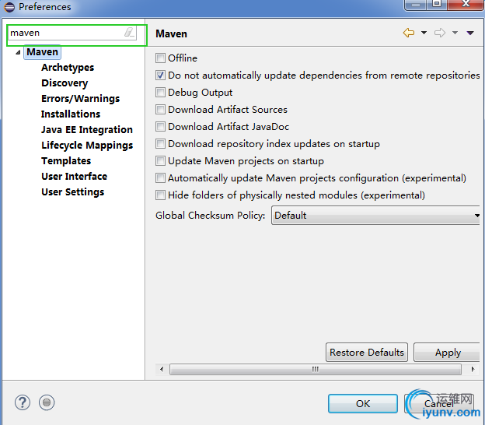Open the Help question mark icon
485x425 pixels.
tap(23, 402)
